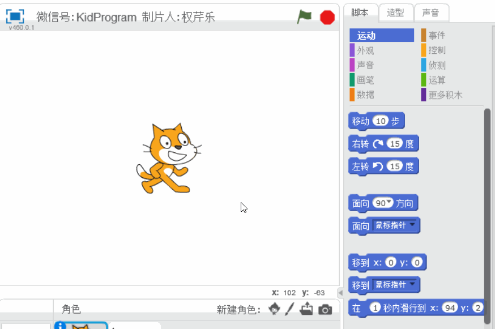Click the cat sprite on the stage
Viewport: 495px width, 329px height.
(x=168, y=159)
